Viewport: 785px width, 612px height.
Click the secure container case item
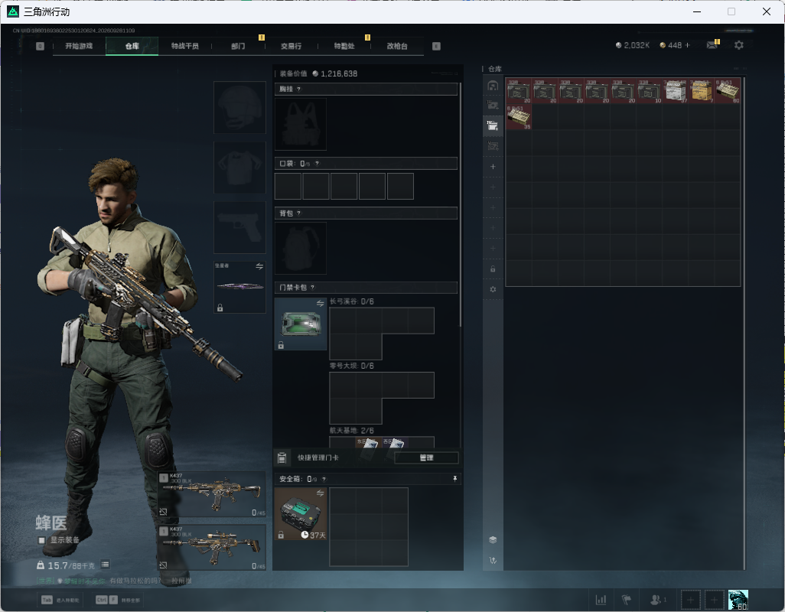click(x=301, y=514)
